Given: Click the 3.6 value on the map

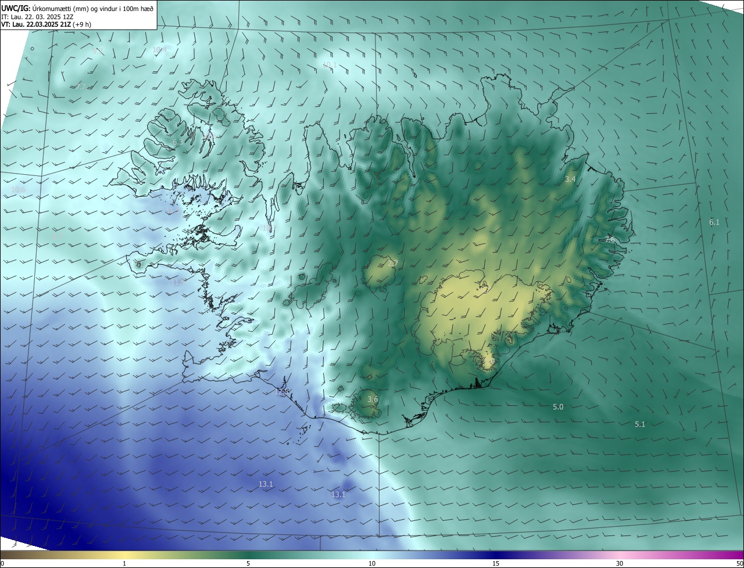Looking at the screenshot, I should click(x=373, y=399).
